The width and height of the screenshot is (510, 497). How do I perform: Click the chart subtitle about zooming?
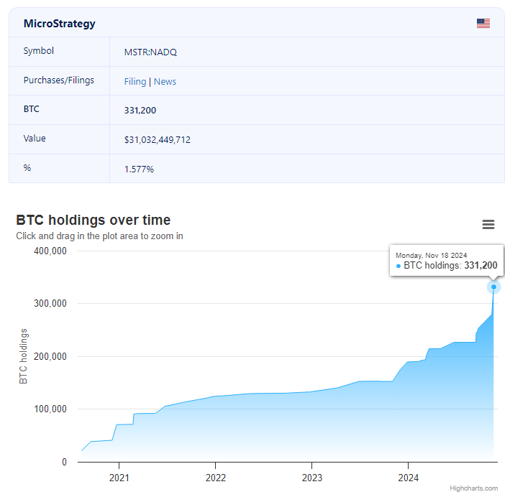(x=99, y=236)
